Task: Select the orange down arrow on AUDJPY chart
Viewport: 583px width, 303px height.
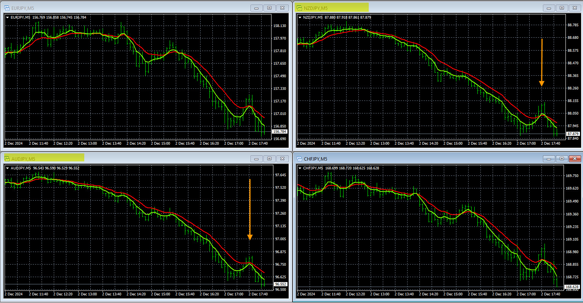Action: pyautogui.click(x=250, y=209)
